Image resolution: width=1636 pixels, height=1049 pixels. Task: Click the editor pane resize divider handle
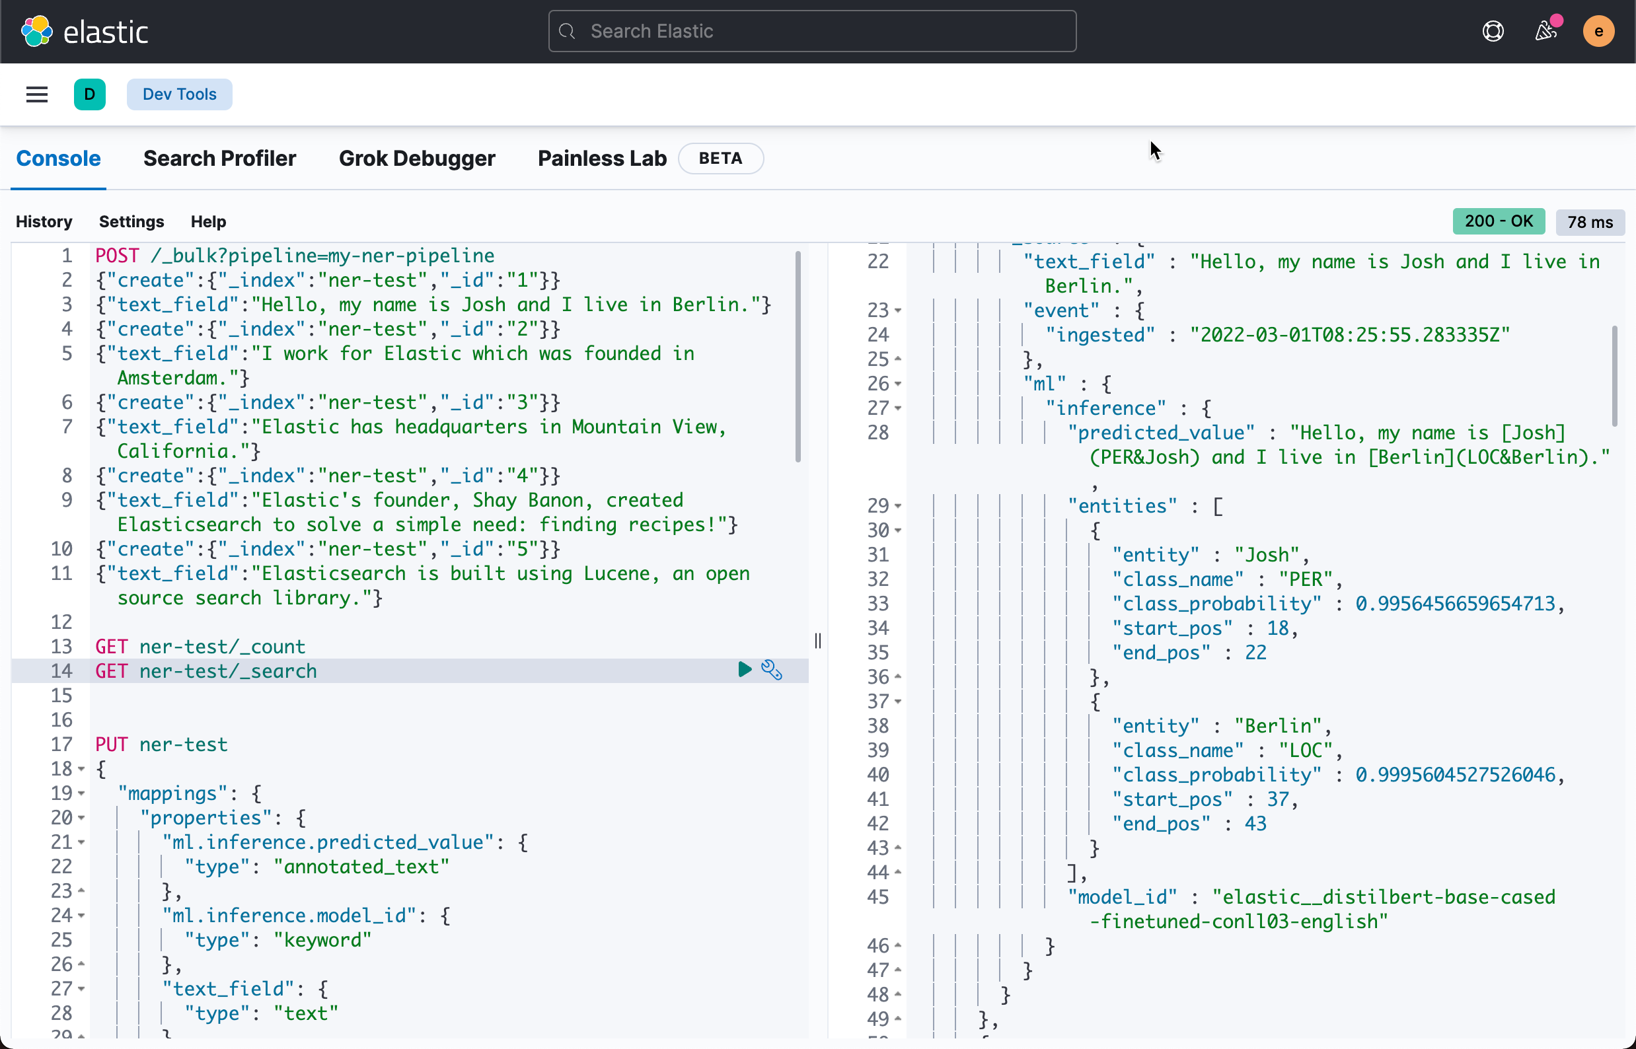click(817, 640)
